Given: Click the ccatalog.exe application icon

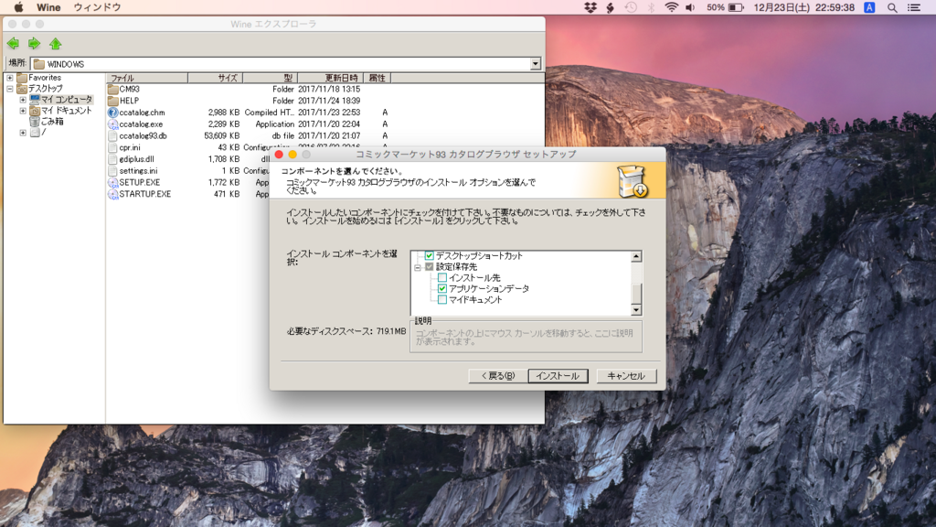Looking at the screenshot, I should pos(112,124).
